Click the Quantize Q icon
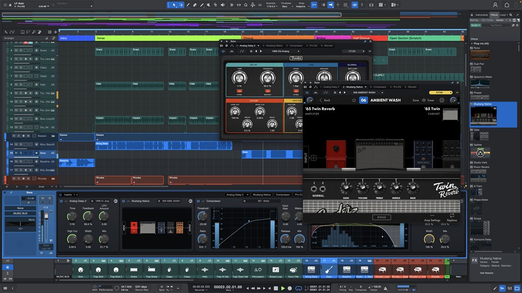 point(246,5)
